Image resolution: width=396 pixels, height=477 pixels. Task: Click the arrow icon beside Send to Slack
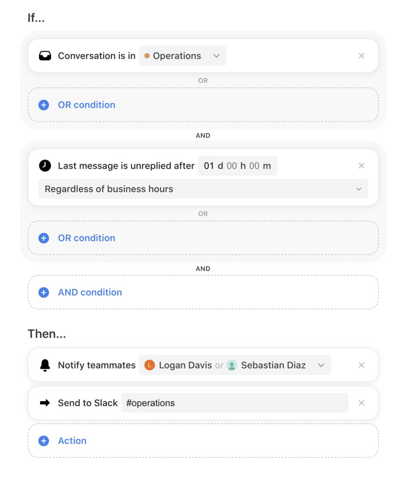45,403
